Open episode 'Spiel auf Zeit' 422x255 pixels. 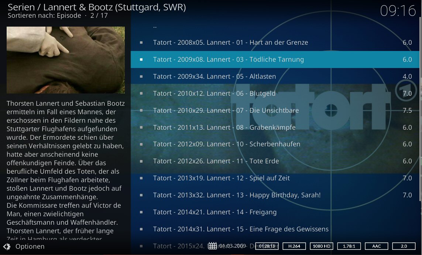point(275,178)
